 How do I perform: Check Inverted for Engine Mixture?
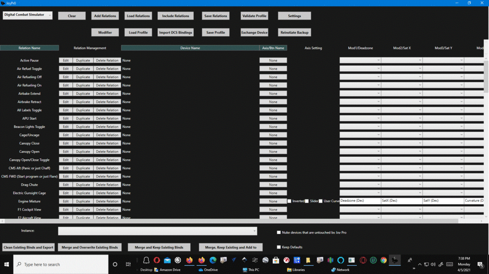point(289,201)
